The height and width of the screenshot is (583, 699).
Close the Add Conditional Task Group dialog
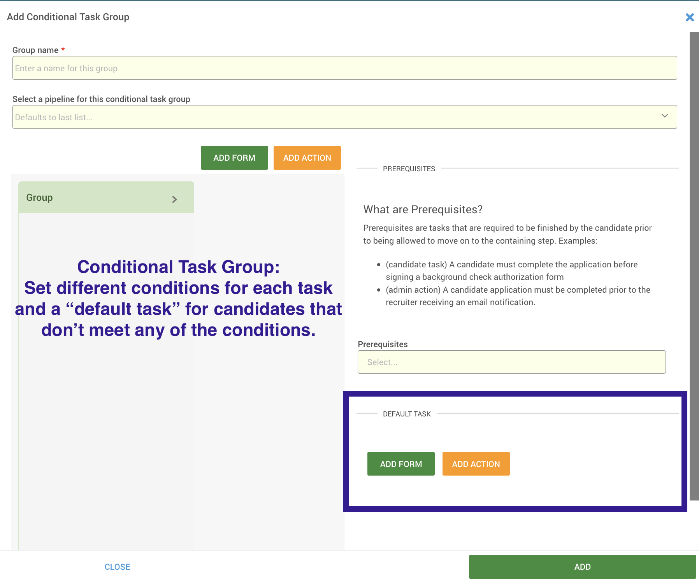click(x=690, y=17)
